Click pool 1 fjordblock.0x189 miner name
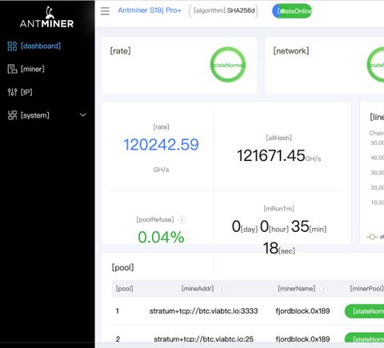 click(302, 311)
